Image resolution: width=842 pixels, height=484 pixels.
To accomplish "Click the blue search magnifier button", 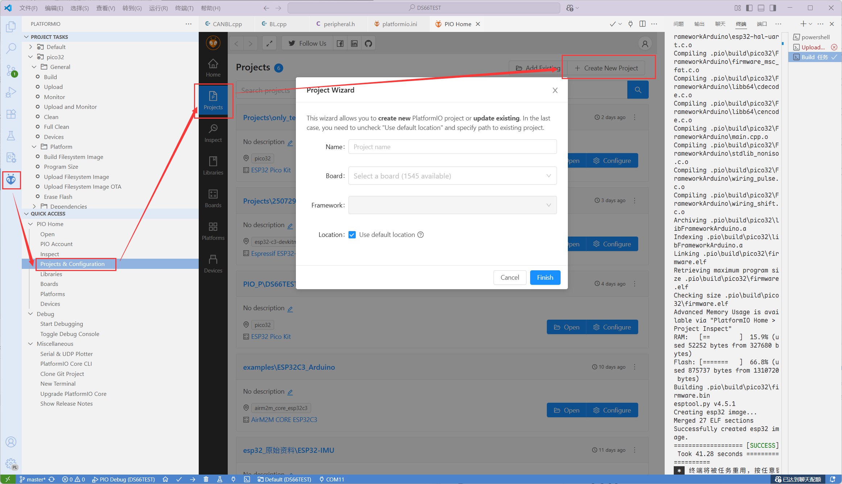I will click(637, 90).
